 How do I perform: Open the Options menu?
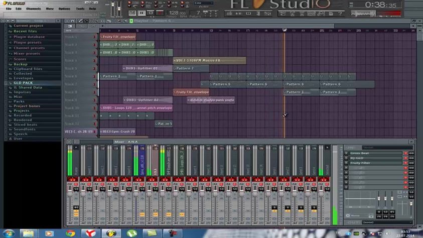point(64,9)
